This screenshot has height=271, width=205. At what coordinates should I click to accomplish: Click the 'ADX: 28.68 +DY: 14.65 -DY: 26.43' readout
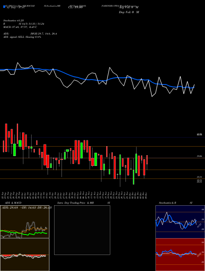click(x=26, y=207)
